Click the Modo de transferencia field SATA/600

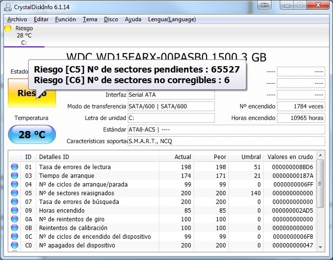pos(171,106)
